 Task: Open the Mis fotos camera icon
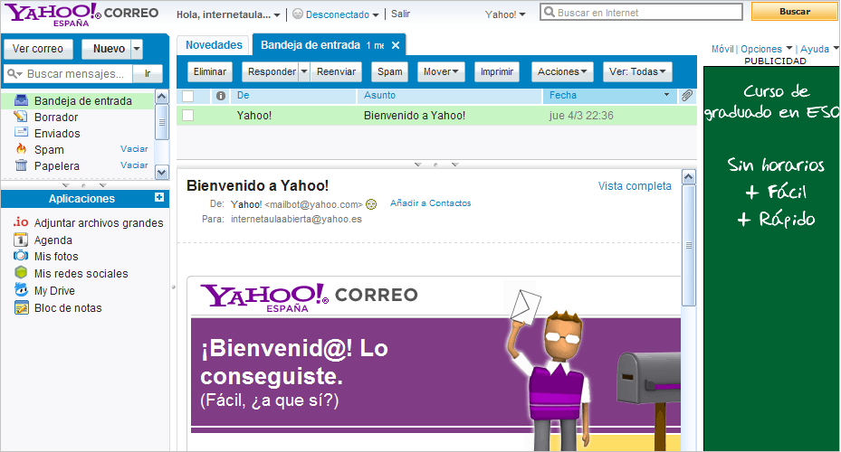[x=21, y=256]
